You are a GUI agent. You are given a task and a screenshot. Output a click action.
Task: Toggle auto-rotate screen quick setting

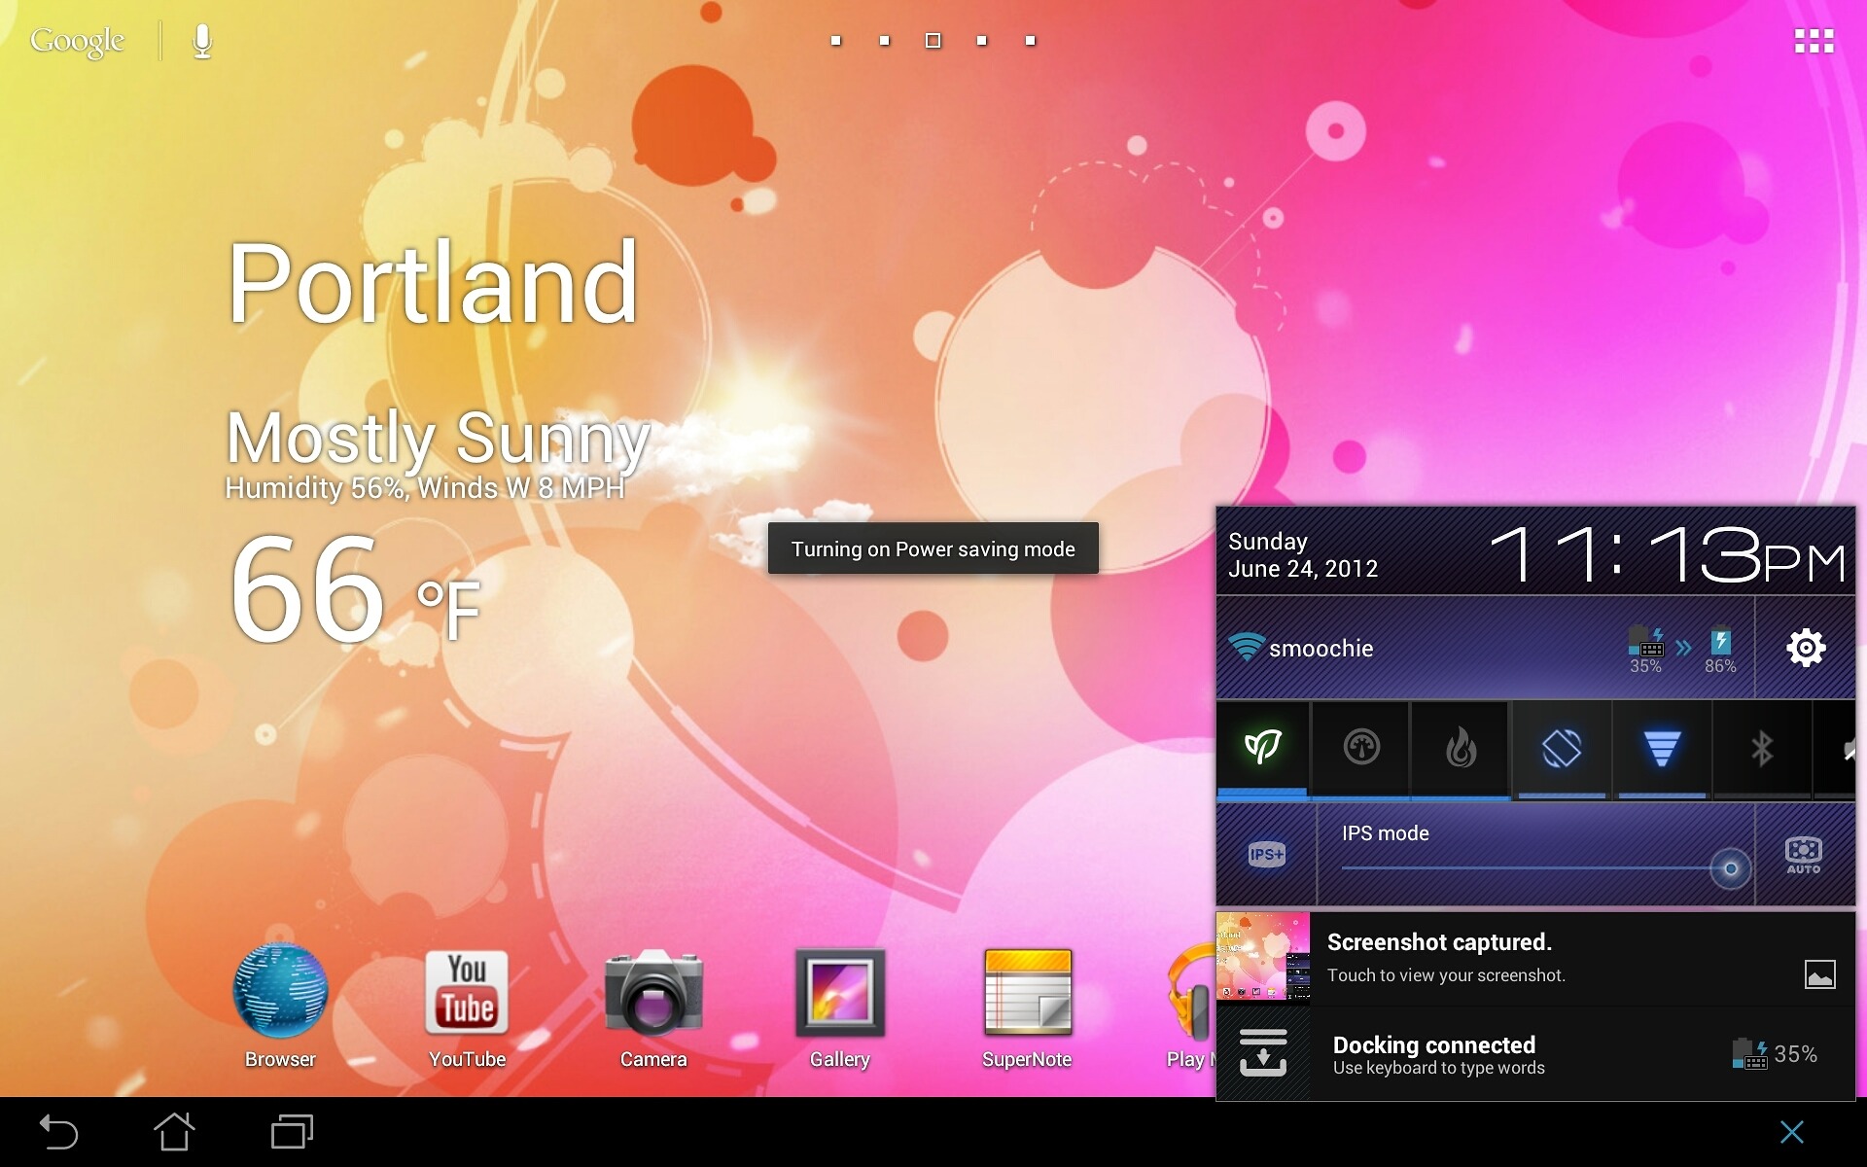click(x=1561, y=747)
